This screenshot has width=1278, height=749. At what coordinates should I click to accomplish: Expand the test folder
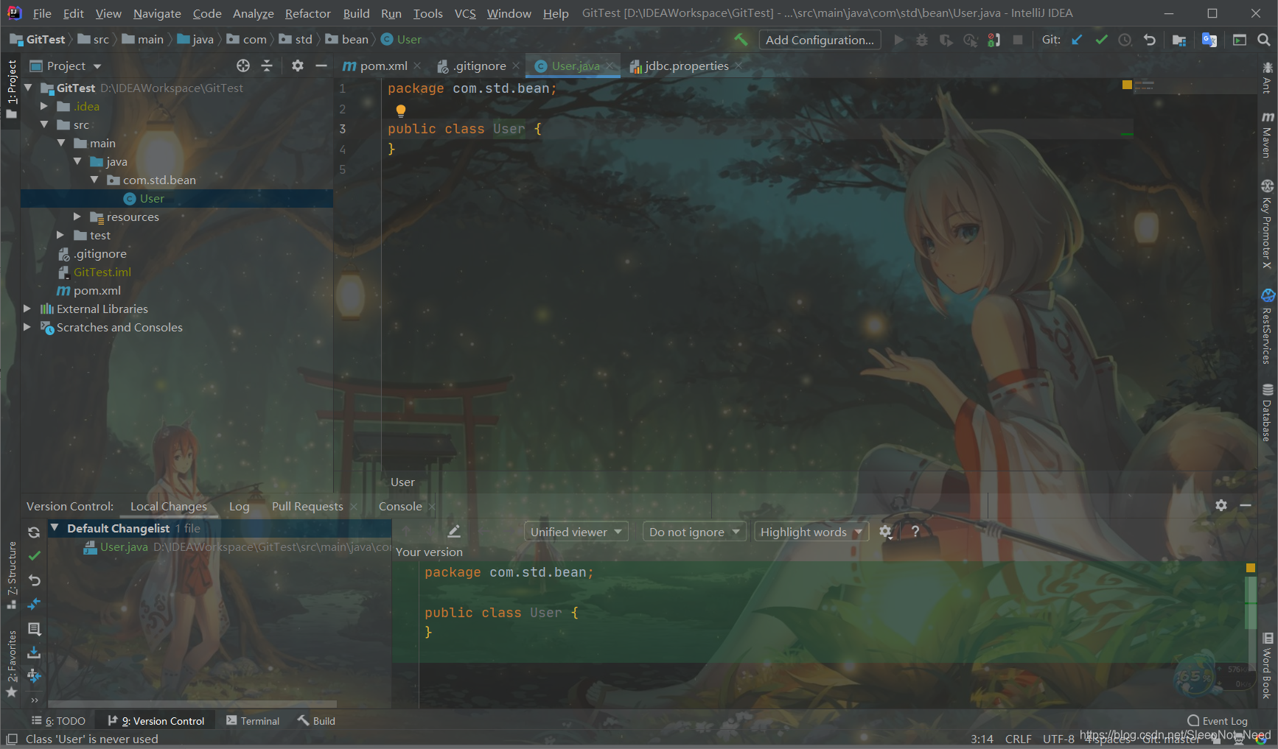tap(60, 235)
